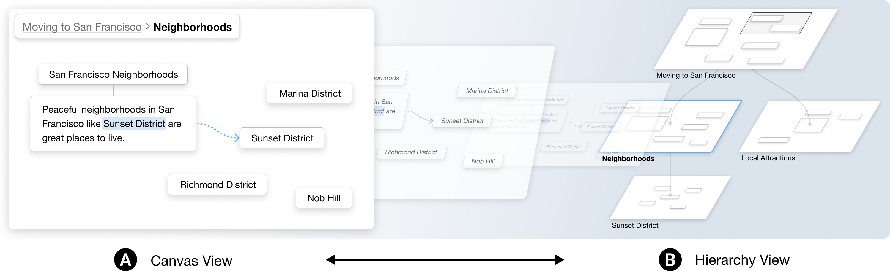Select the Peaceful neighborhoods paragraph node
Image resolution: width=890 pixels, height=271 pixels.
(113, 123)
